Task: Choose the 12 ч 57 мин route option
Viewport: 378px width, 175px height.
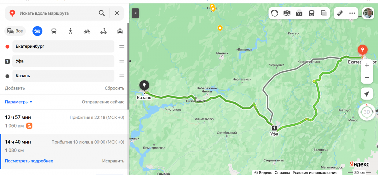Action: [x=64, y=122]
